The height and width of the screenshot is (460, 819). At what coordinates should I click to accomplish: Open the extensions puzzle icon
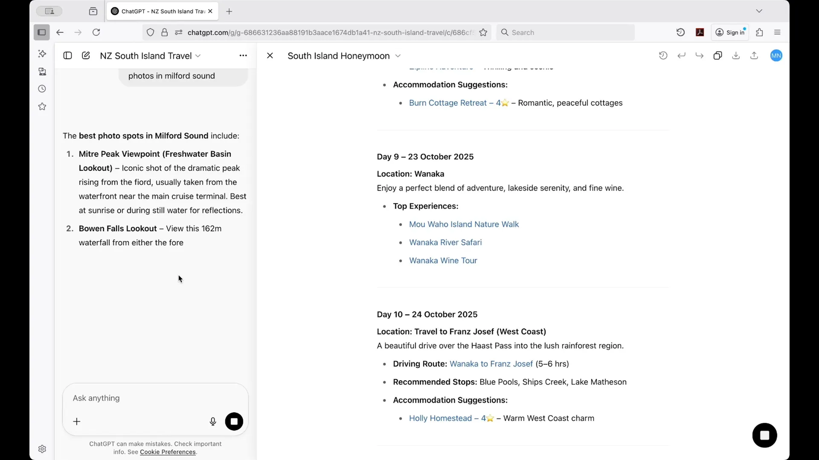click(759, 32)
